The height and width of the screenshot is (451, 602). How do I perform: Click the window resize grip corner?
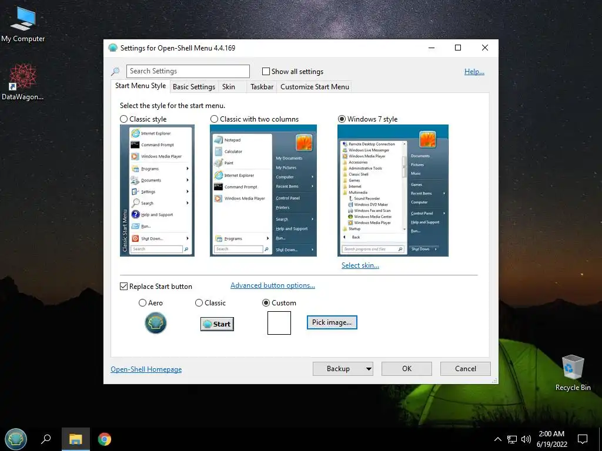coord(495,381)
